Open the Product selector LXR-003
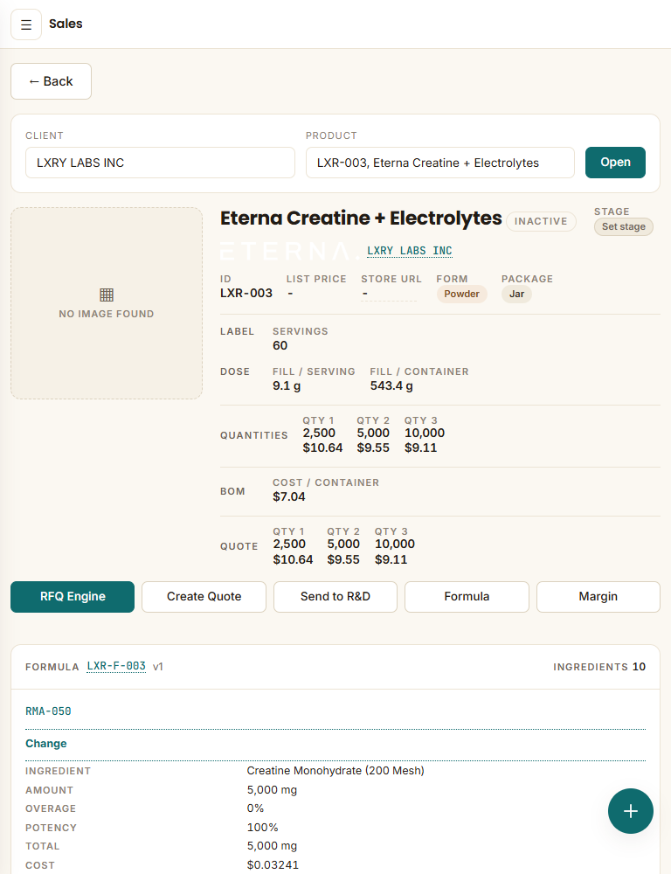The height and width of the screenshot is (874, 671). click(x=439, y=163)
